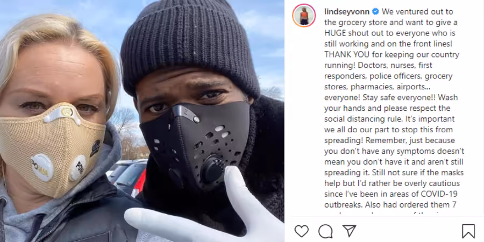
Task: Visit the lindseyvonn username link
Action: pyautogui.click(x=347, y=12)
